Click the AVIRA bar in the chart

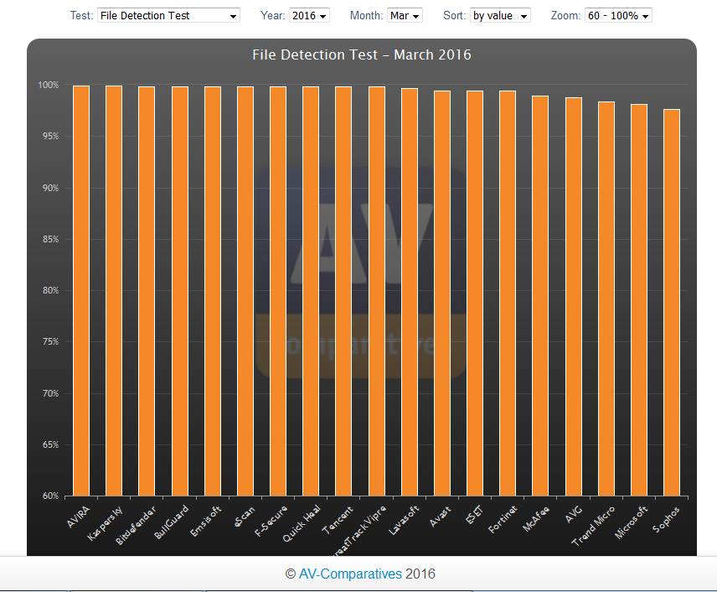(81, 291)
